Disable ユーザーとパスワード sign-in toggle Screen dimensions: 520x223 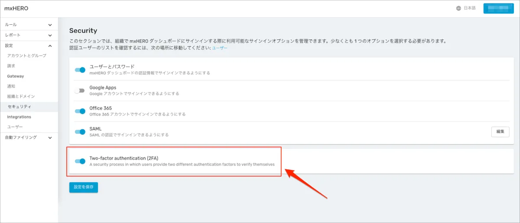pyautogui.click(x=80, y=70)
